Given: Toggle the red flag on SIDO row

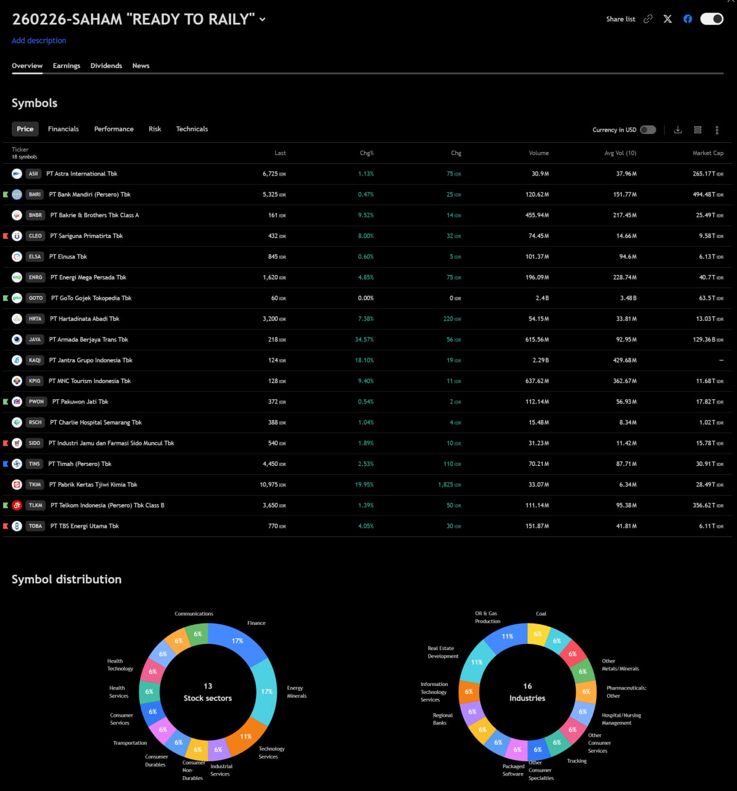Looking at the screenshot, I should (x=6, y=443).
